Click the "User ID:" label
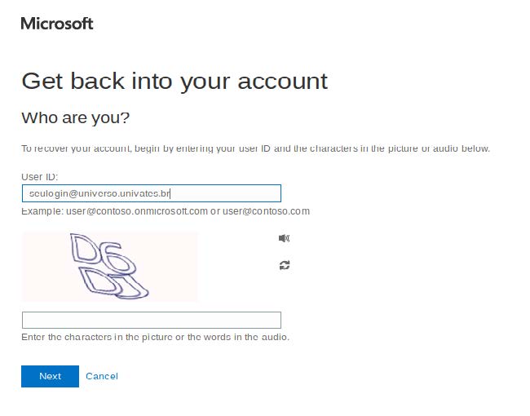The image size is (530, 416). tap(39, 176)
